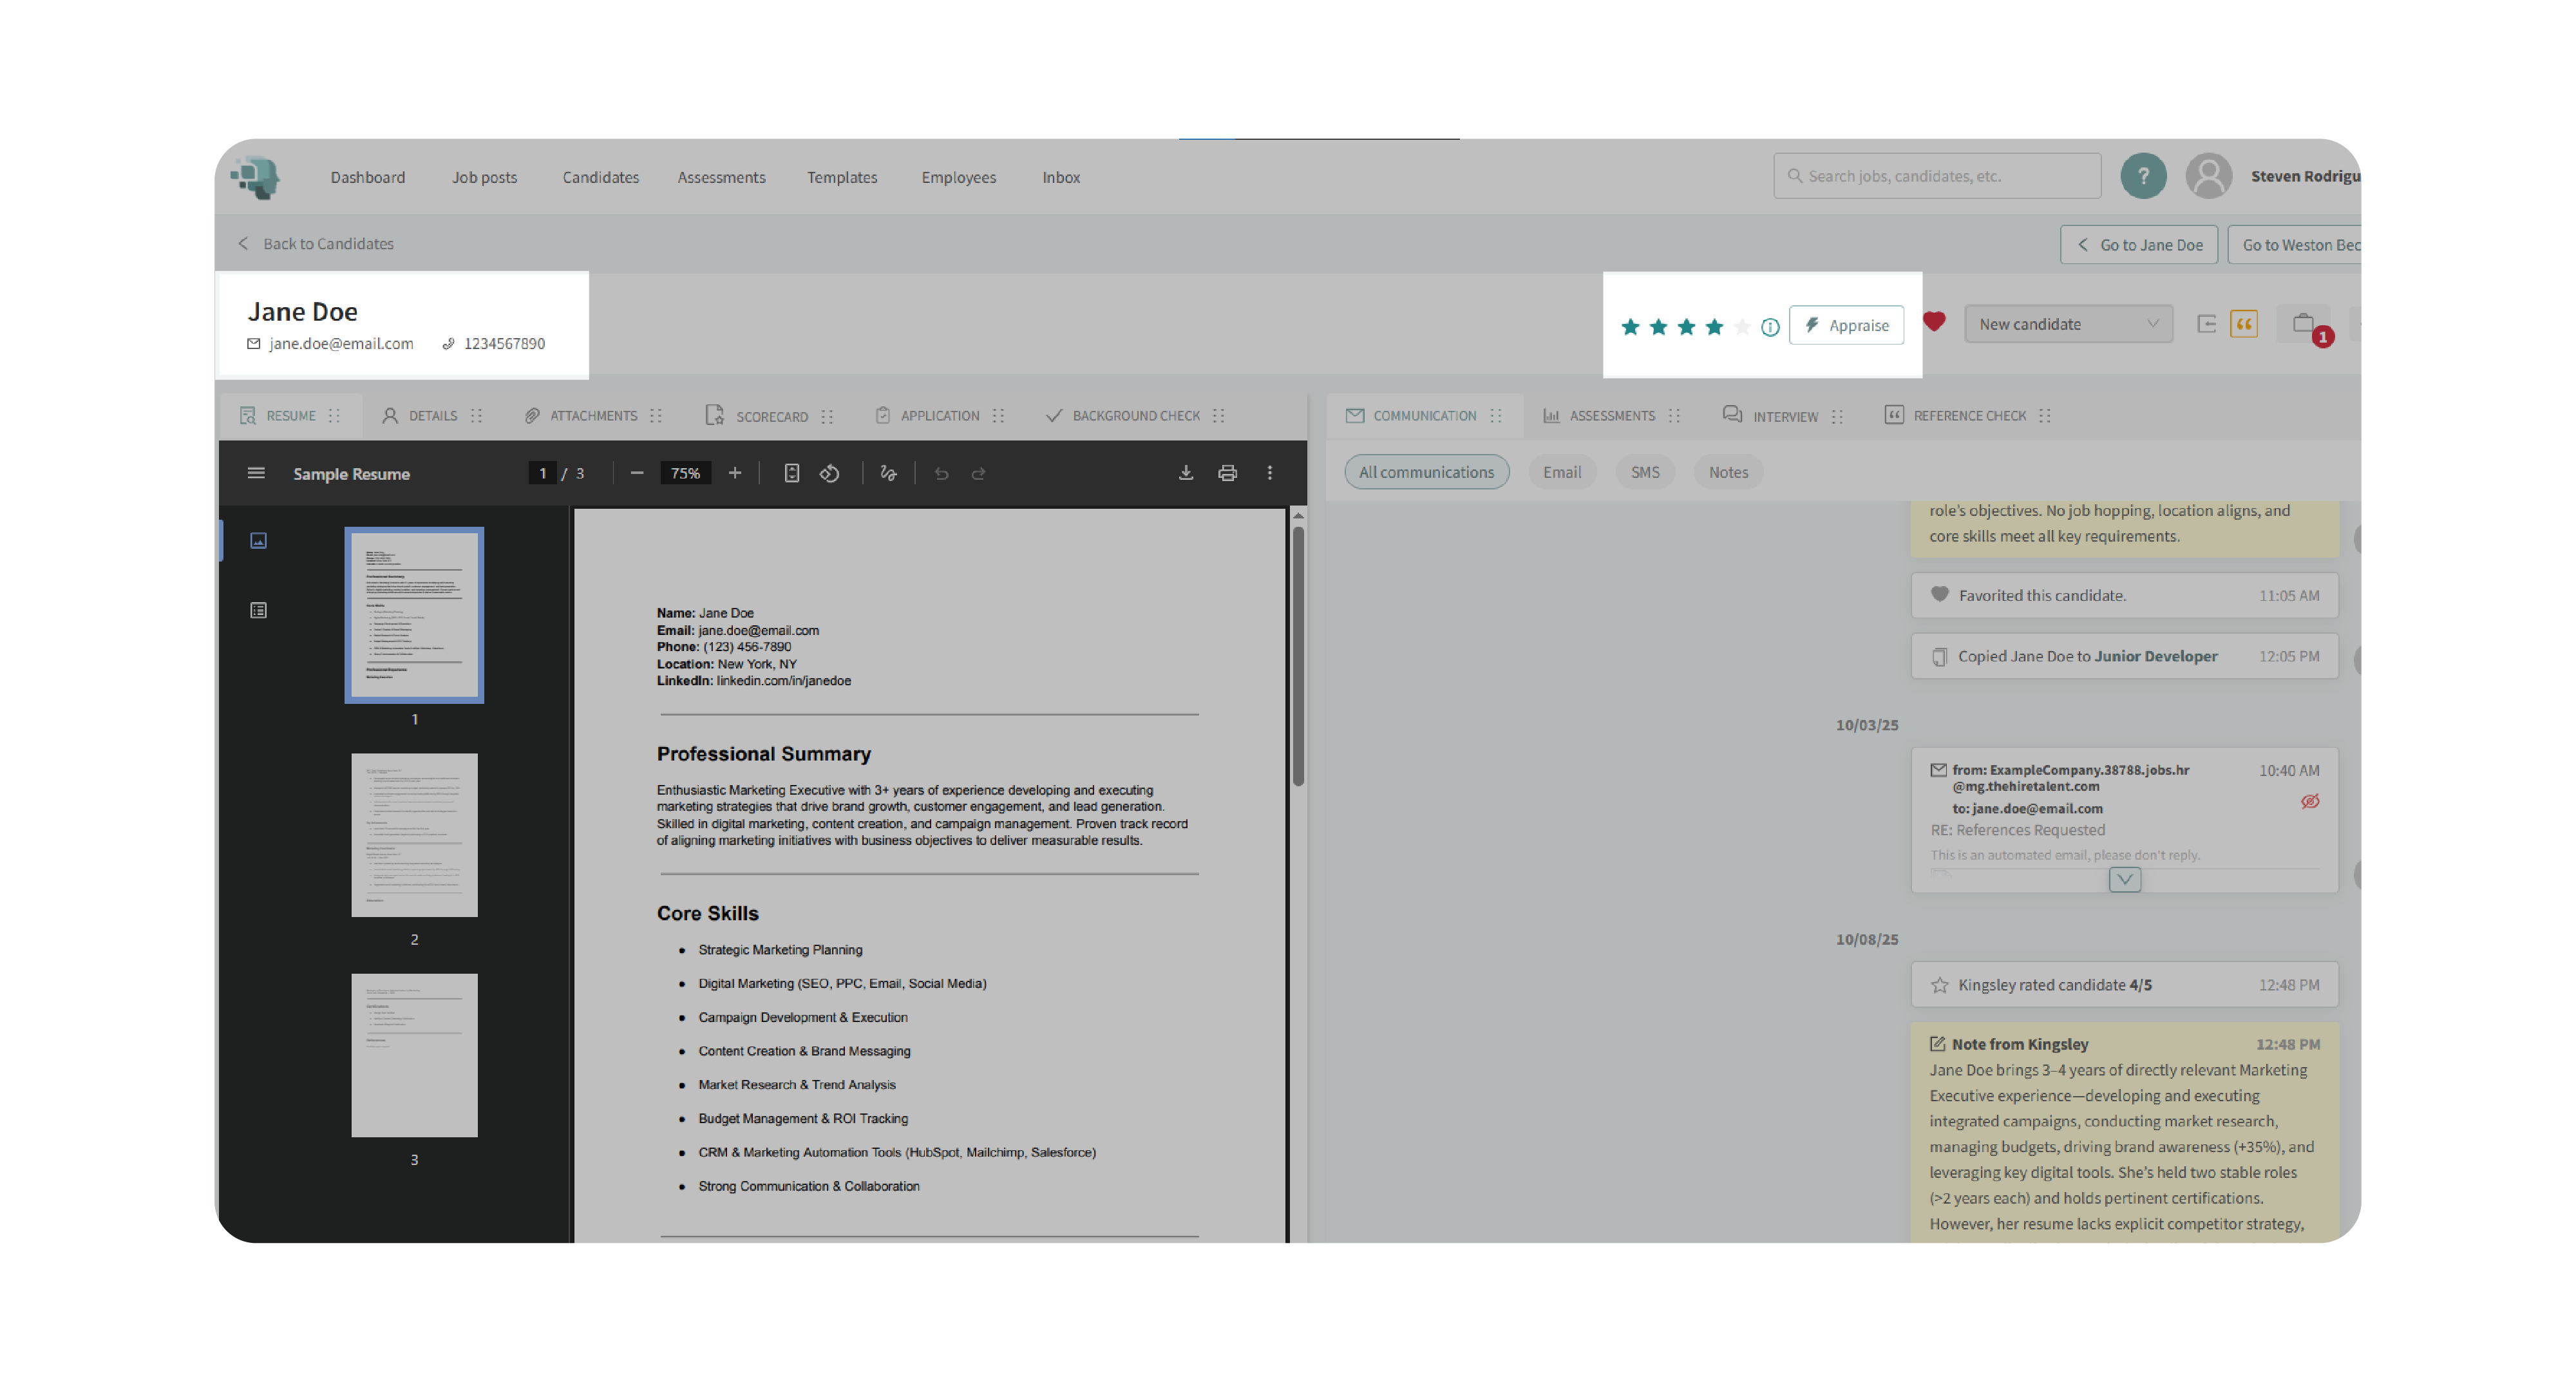Open the Assessments tab in right panel
The image size is (2576, 1382).
1610,416
